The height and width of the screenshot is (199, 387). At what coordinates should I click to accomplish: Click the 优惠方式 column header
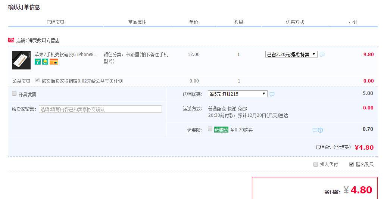(x=295, y=22)
